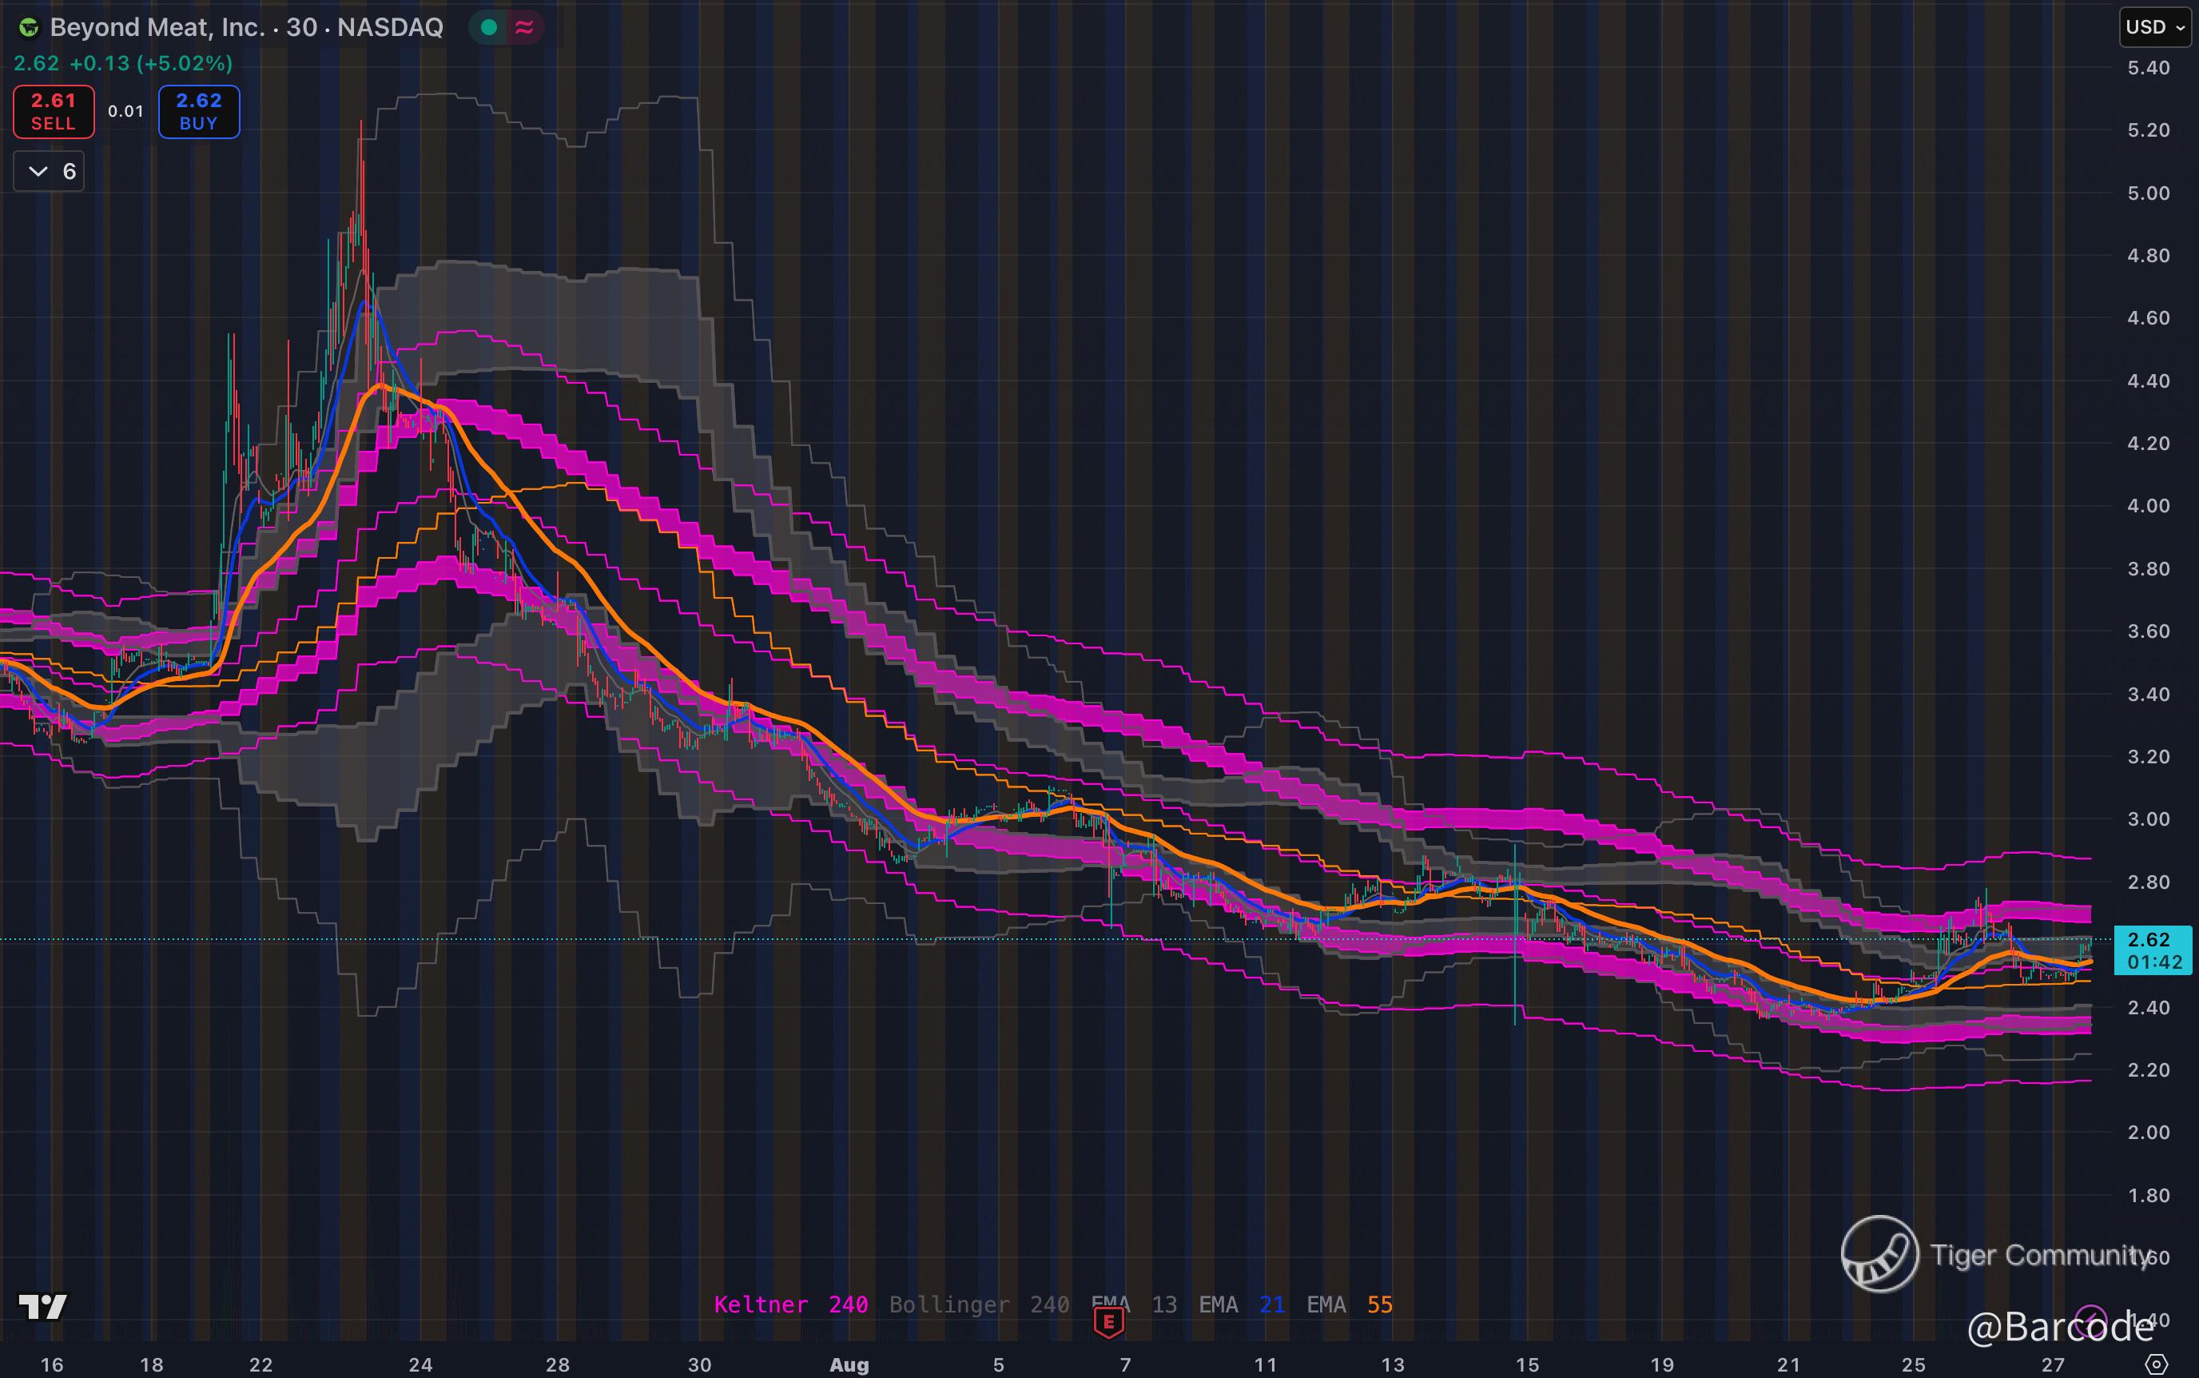Click the Beyond Meat company logo icon
Screen dimensions: 2199x1378
[x=29, y=27]
